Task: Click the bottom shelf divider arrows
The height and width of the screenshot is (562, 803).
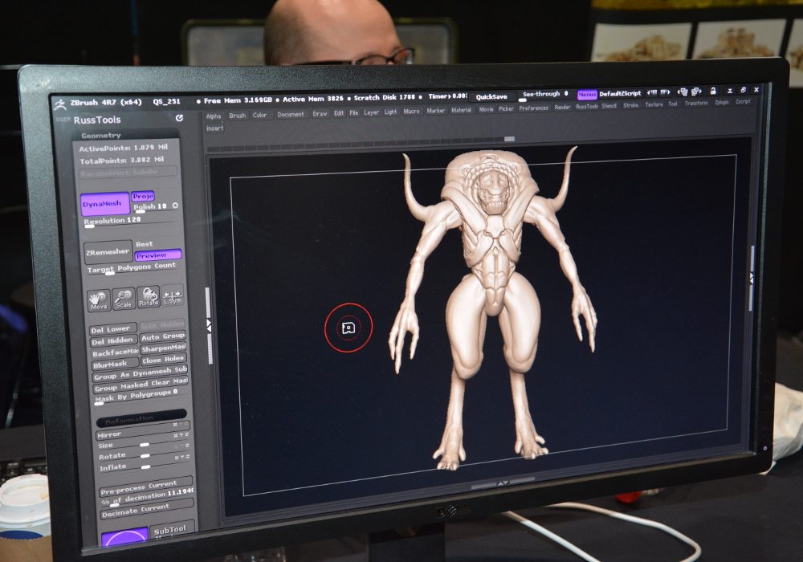Action: [x=503, y=483]
